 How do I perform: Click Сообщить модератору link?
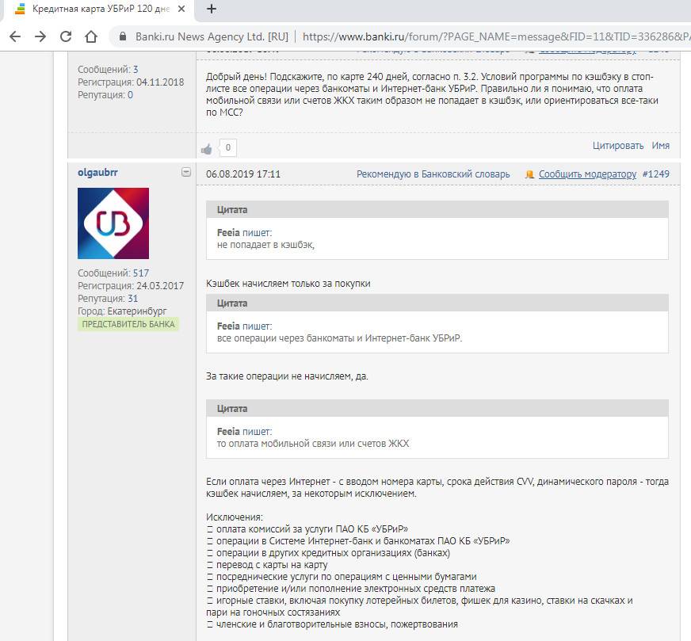pos(587,174)
